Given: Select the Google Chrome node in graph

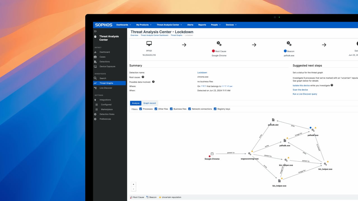Looking at the screenshot, I should (x=212, y=154).
